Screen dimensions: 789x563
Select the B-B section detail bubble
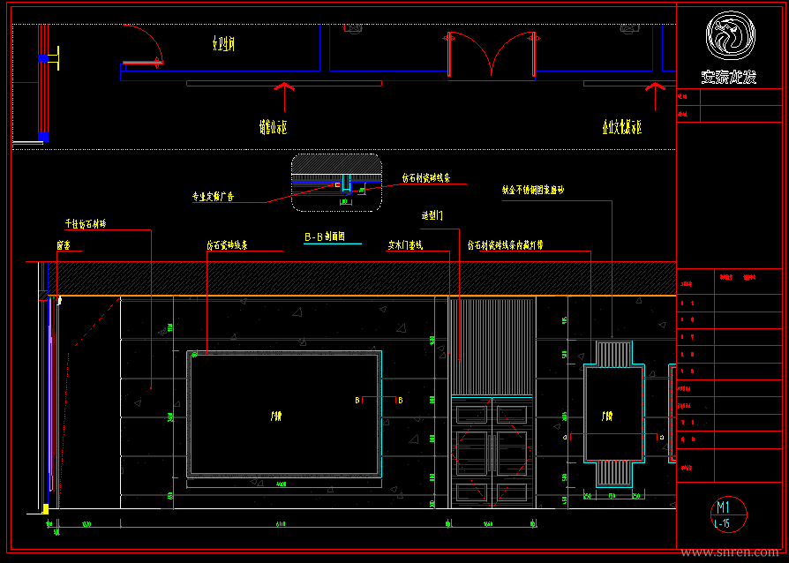336,182
